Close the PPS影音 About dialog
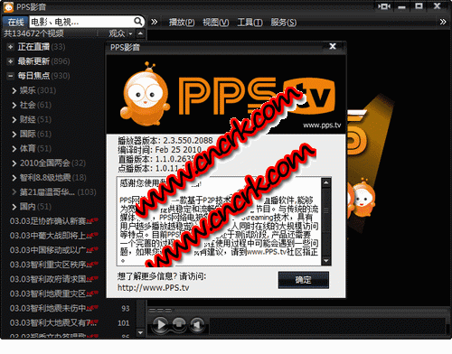This screenshot has width=452, height=354. click(x=333, y=46)
